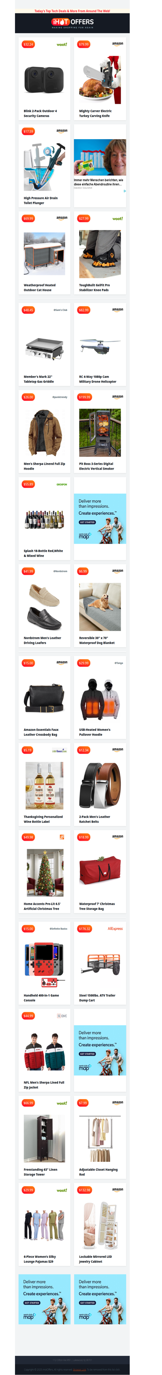
Task: Click the amazon logo above Mighty Carver knife
Action: 117,44
